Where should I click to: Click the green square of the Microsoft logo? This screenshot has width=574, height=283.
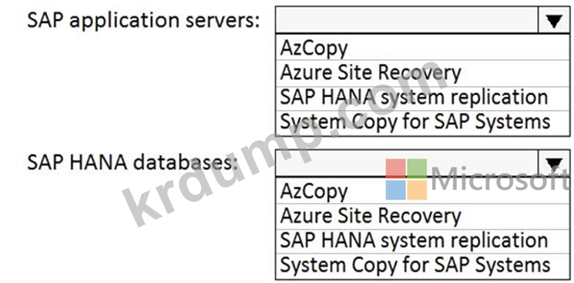tap(417, 168)
